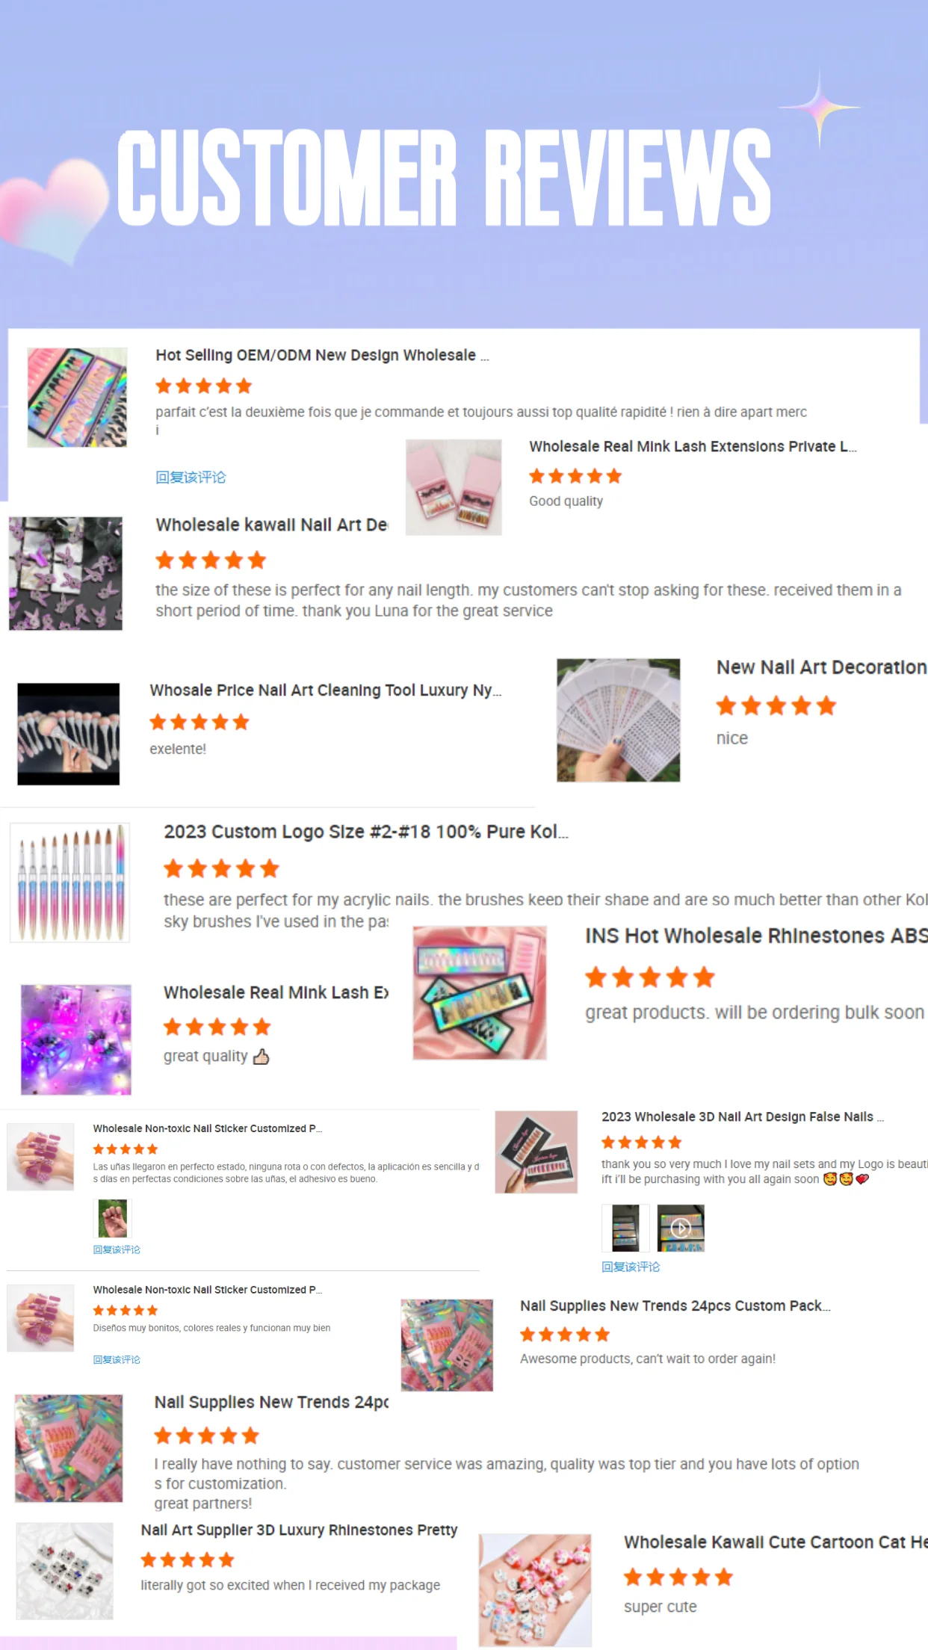928x1650 pixels.
Task: Click the nail sticker sheets fan image
Action: [x=619, y=720]
